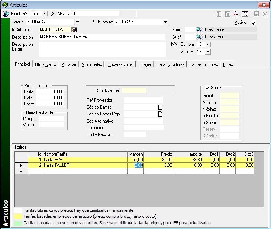The height and width of the screenshot is (229, 271).
Task: Click the 50,00 Margen cell of Tarifa PVP
Action: 135,160
